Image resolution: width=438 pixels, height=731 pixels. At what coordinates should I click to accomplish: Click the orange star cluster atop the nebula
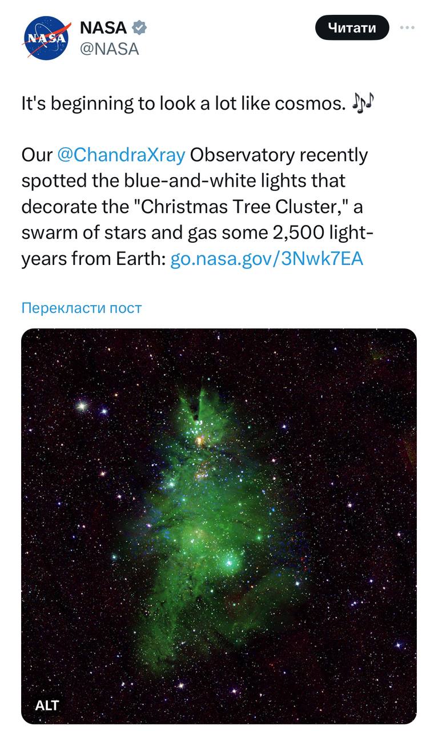199,440
